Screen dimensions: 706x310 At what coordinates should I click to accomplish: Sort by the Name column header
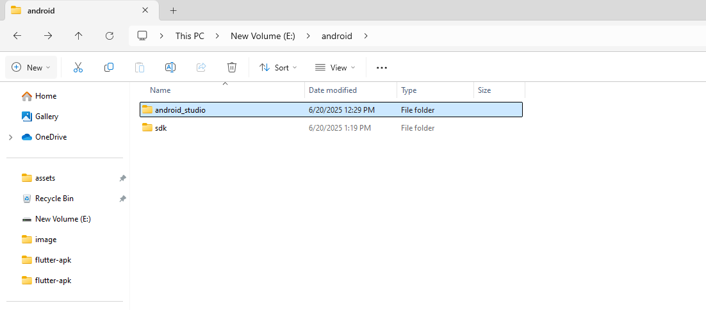click(x=160, y=90)
